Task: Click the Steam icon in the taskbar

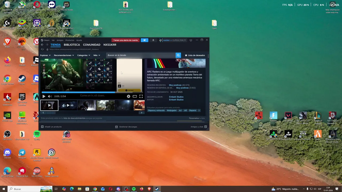Action: coord(157,189)
